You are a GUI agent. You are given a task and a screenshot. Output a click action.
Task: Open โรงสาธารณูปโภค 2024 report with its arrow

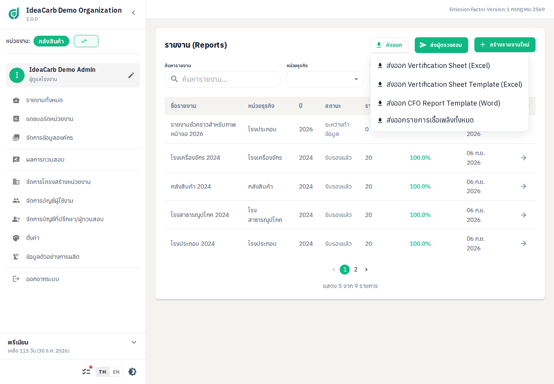524,215
